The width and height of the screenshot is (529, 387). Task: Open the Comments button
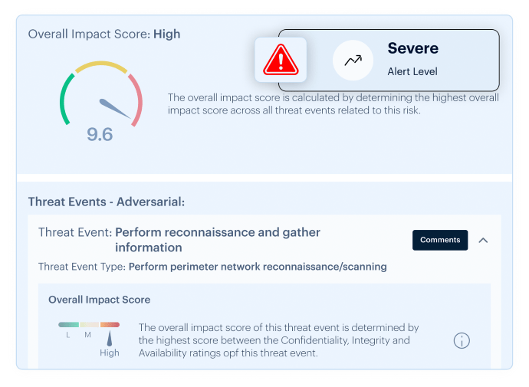[440, 240]
